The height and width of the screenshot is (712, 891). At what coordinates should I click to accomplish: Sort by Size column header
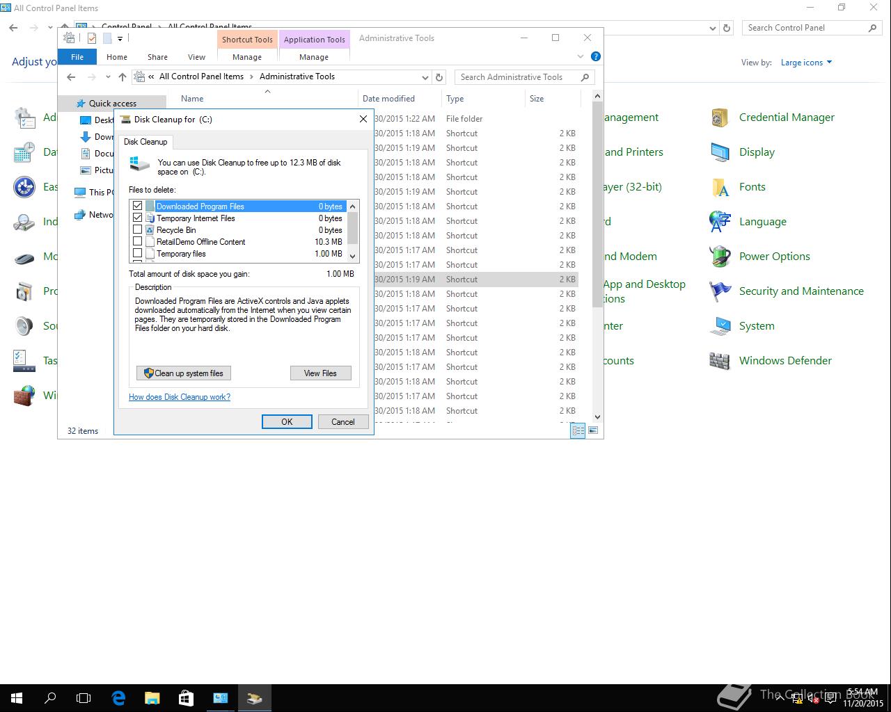click(x=553, y=99)
